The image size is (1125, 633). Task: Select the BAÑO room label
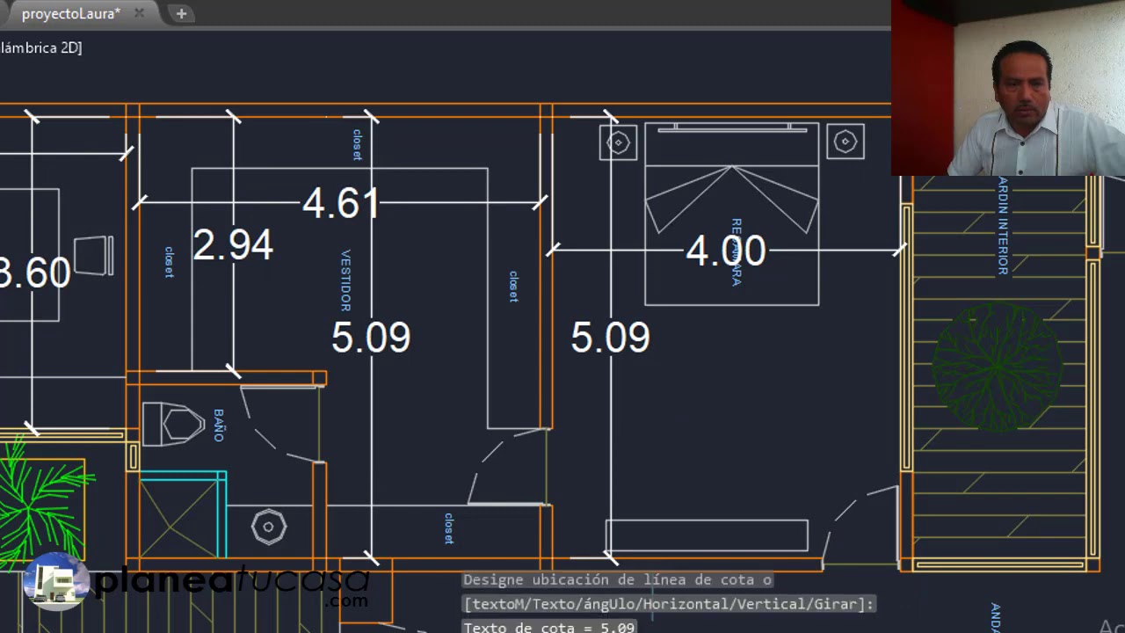[219, 426]
